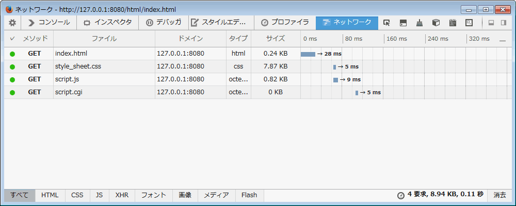The image size is (516, 206).
Task: Toggle the split console icon
Action: click(x=403, y=23)
